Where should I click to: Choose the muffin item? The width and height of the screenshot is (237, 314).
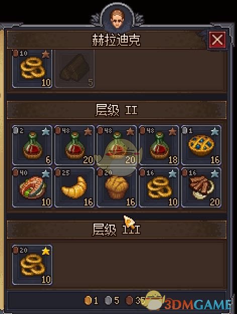click(x=117, y=187)
